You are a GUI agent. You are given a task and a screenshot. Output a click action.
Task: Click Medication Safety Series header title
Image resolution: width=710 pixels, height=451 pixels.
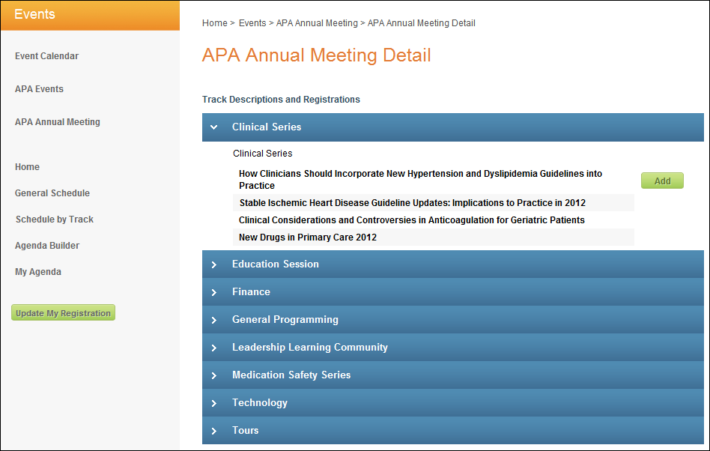point(291,375)
